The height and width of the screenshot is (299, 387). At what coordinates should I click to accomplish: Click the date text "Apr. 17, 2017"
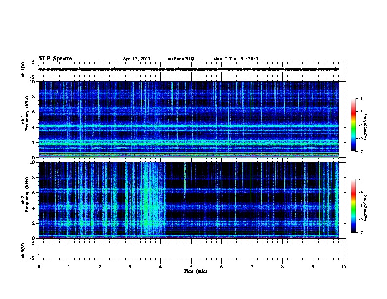point(136,59)
